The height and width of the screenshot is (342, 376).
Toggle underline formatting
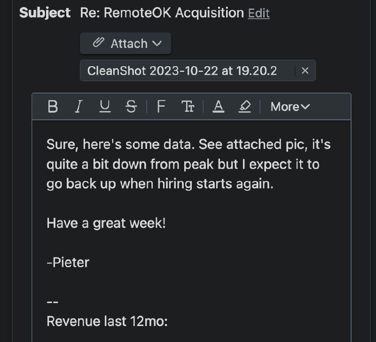[x=105, y=107]
